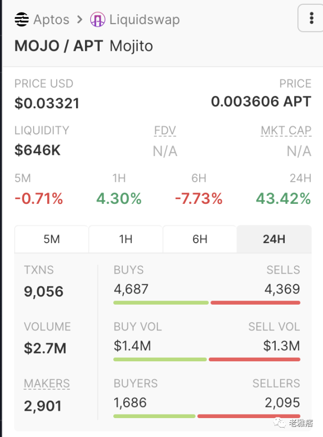
Task: Click the red sells progress bar
Action: pyautogui.click(x=255, y=303)
